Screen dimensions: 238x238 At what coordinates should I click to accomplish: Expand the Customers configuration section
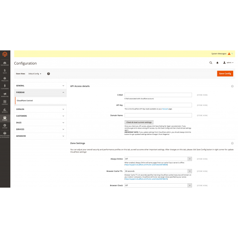pyautogui.click(x=40, y=116)
